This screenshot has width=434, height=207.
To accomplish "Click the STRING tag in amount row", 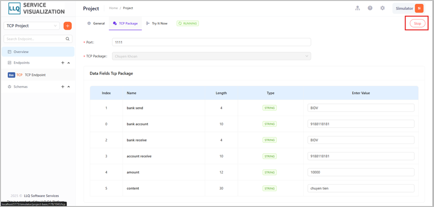I will pos(269,172).
